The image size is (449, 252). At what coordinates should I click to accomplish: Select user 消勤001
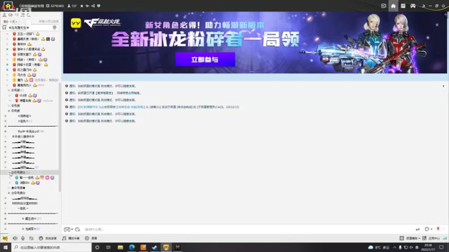[x=25, y=183]
